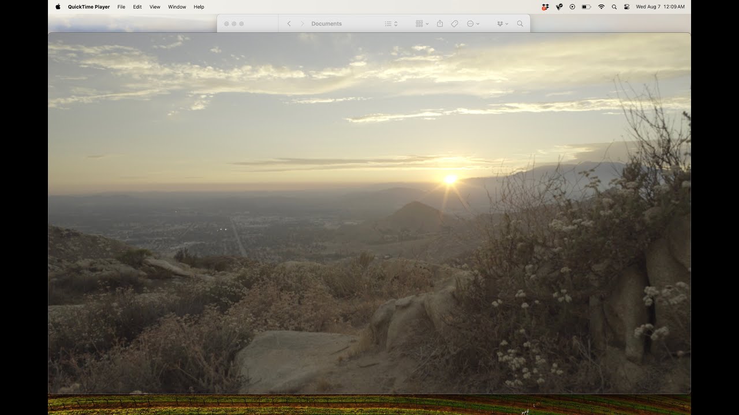Open the Window menu
Image resolution: width=739 pixels, height=415 pixels.
tap(177, 7)
